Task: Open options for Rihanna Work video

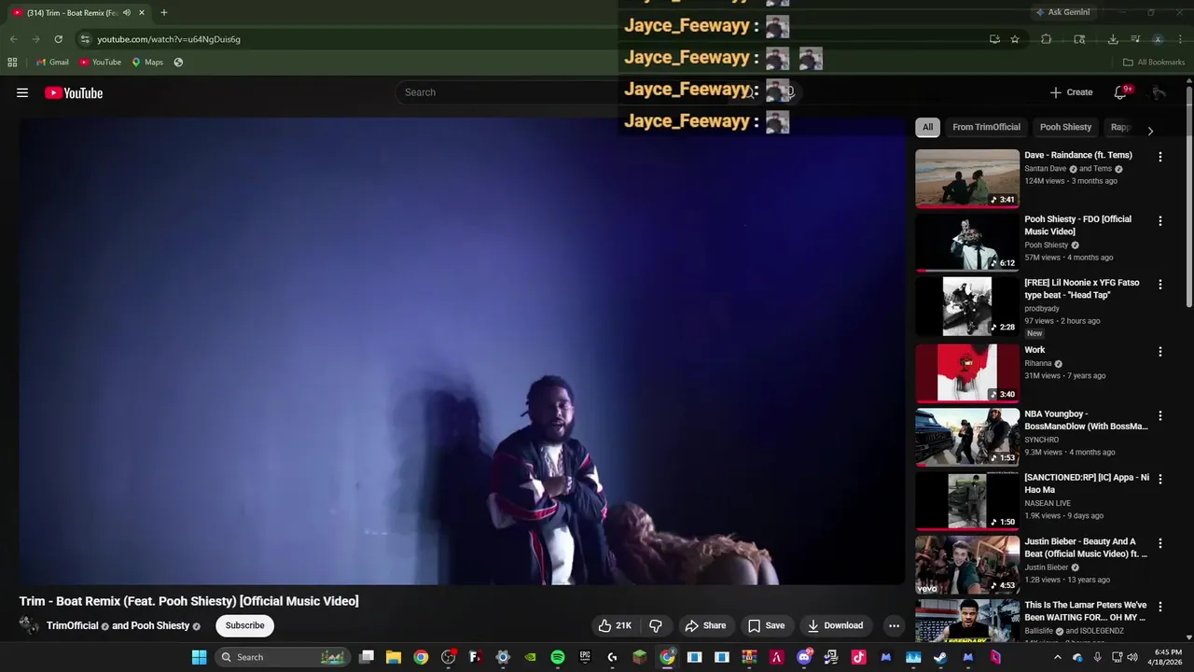Action: (x=1160, y=352)
